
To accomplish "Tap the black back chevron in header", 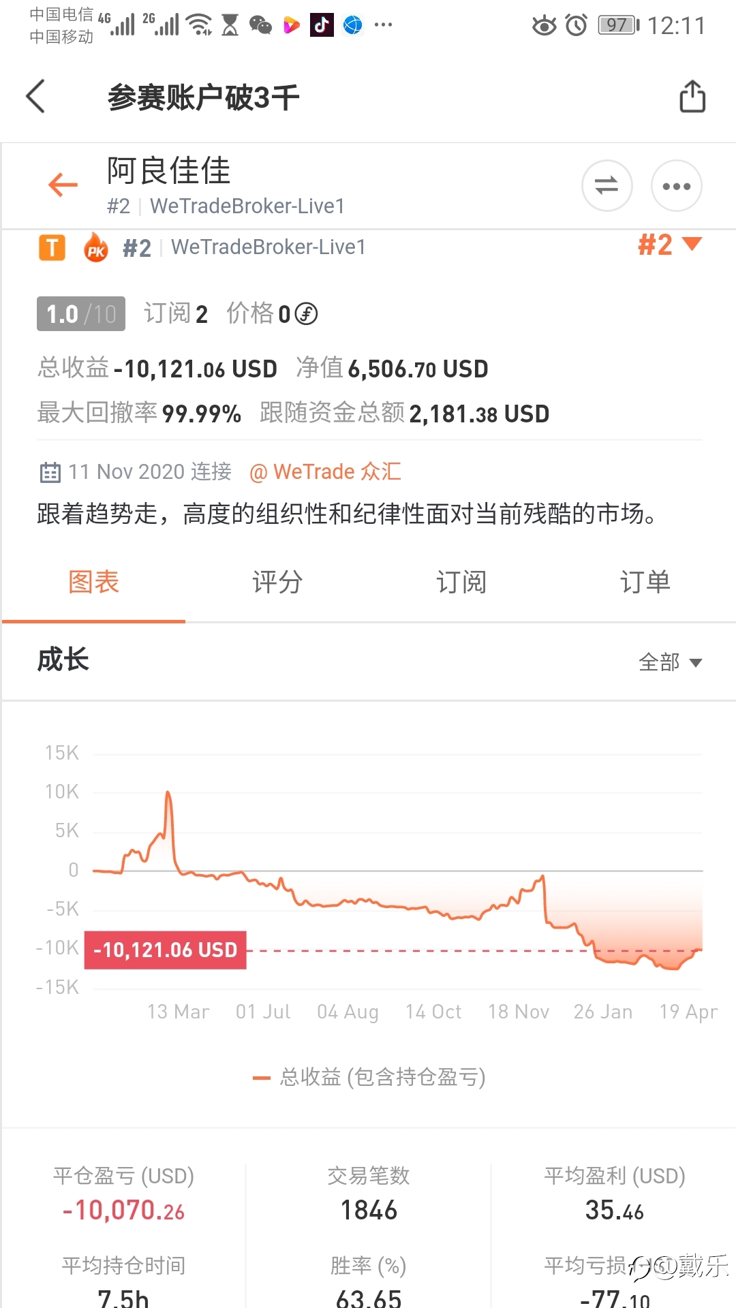I will [35, 96].
